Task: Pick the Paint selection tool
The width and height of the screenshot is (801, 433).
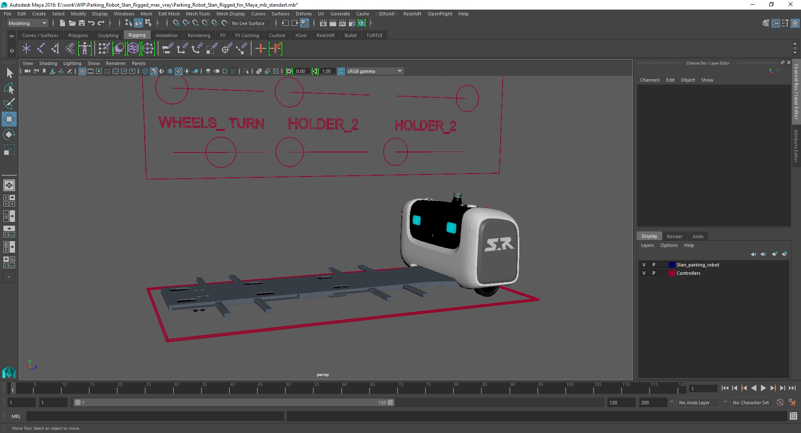Action: click(9, 104)
